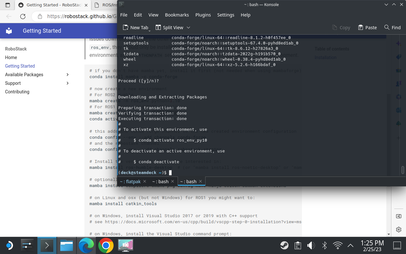The width and height of the screenshot is (406, 254).
Task: Click Split View in the Konsole toolbar
Action: tap(169, 28)
